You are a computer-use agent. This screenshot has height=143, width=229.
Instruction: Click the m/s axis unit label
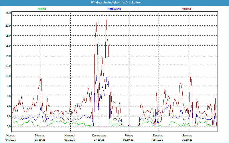point(9,13)
